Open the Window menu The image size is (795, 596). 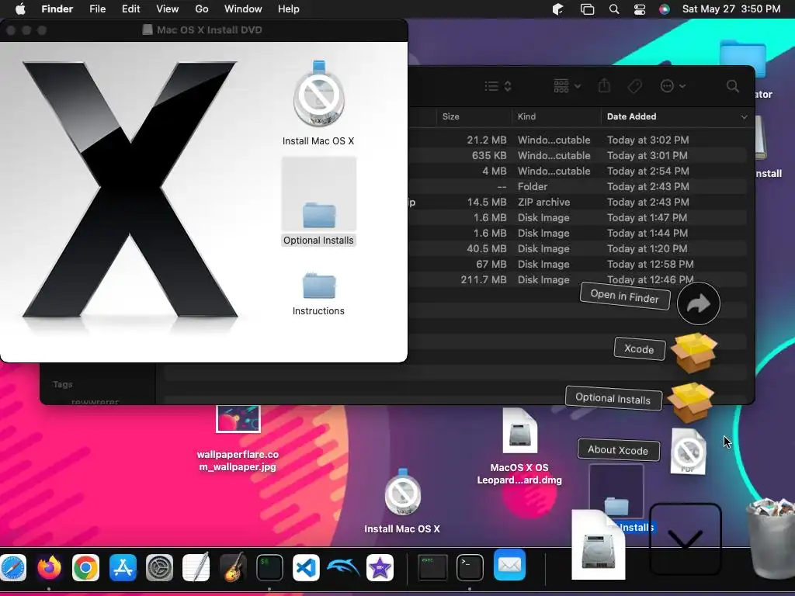tap(243, 9)
